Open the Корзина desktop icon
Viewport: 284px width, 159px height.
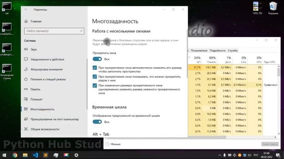pos(273,8)
